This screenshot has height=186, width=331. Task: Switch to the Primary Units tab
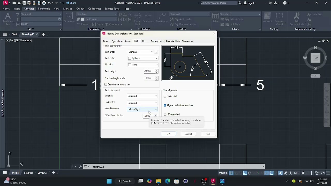[x=157, y=41]
